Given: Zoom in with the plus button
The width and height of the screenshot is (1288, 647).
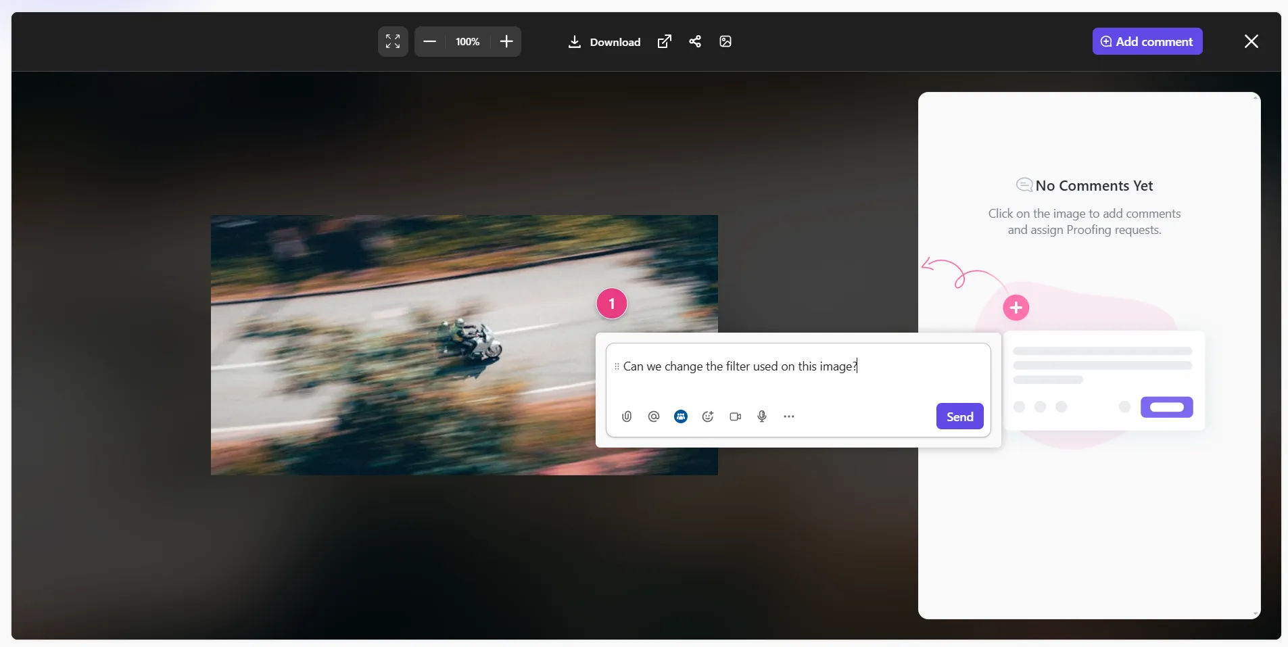Looking at the screenshot, I should point(506,41).
